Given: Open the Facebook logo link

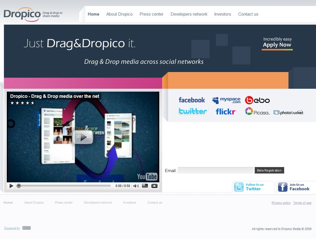Looking at the screenshot, I should coord(192,100).
